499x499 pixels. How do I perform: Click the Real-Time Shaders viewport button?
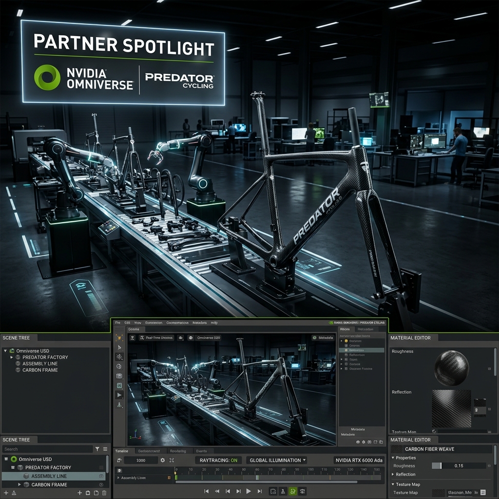(156, 338)
